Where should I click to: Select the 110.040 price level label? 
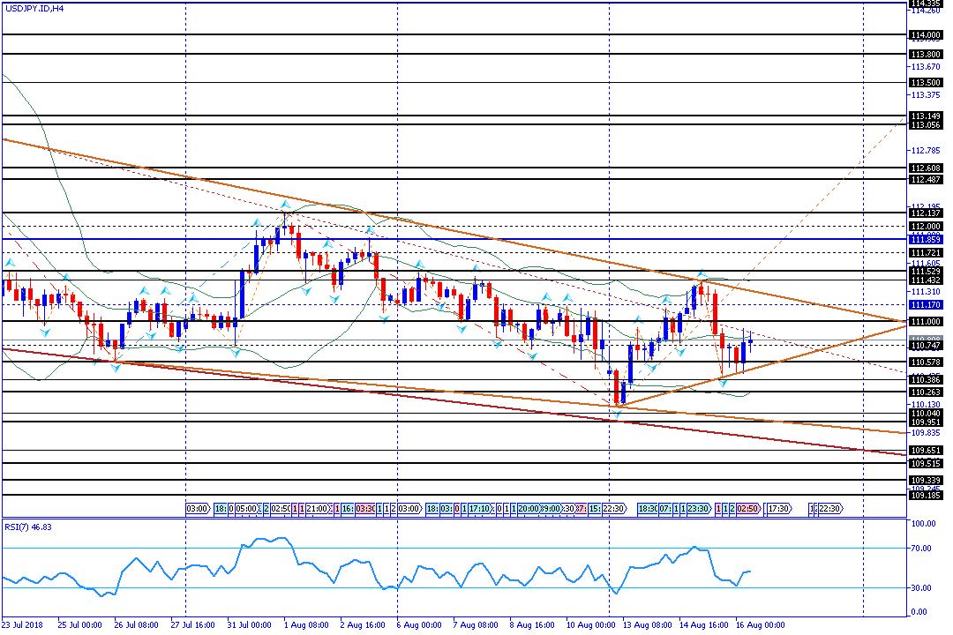click(925, 414)
